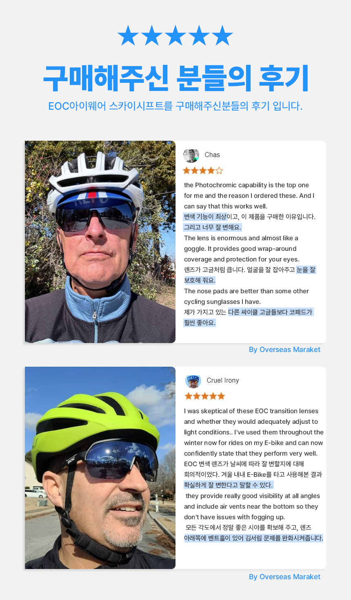Click the reviewer name Cruel Irony
351x600 pixels.
(223, 381)
